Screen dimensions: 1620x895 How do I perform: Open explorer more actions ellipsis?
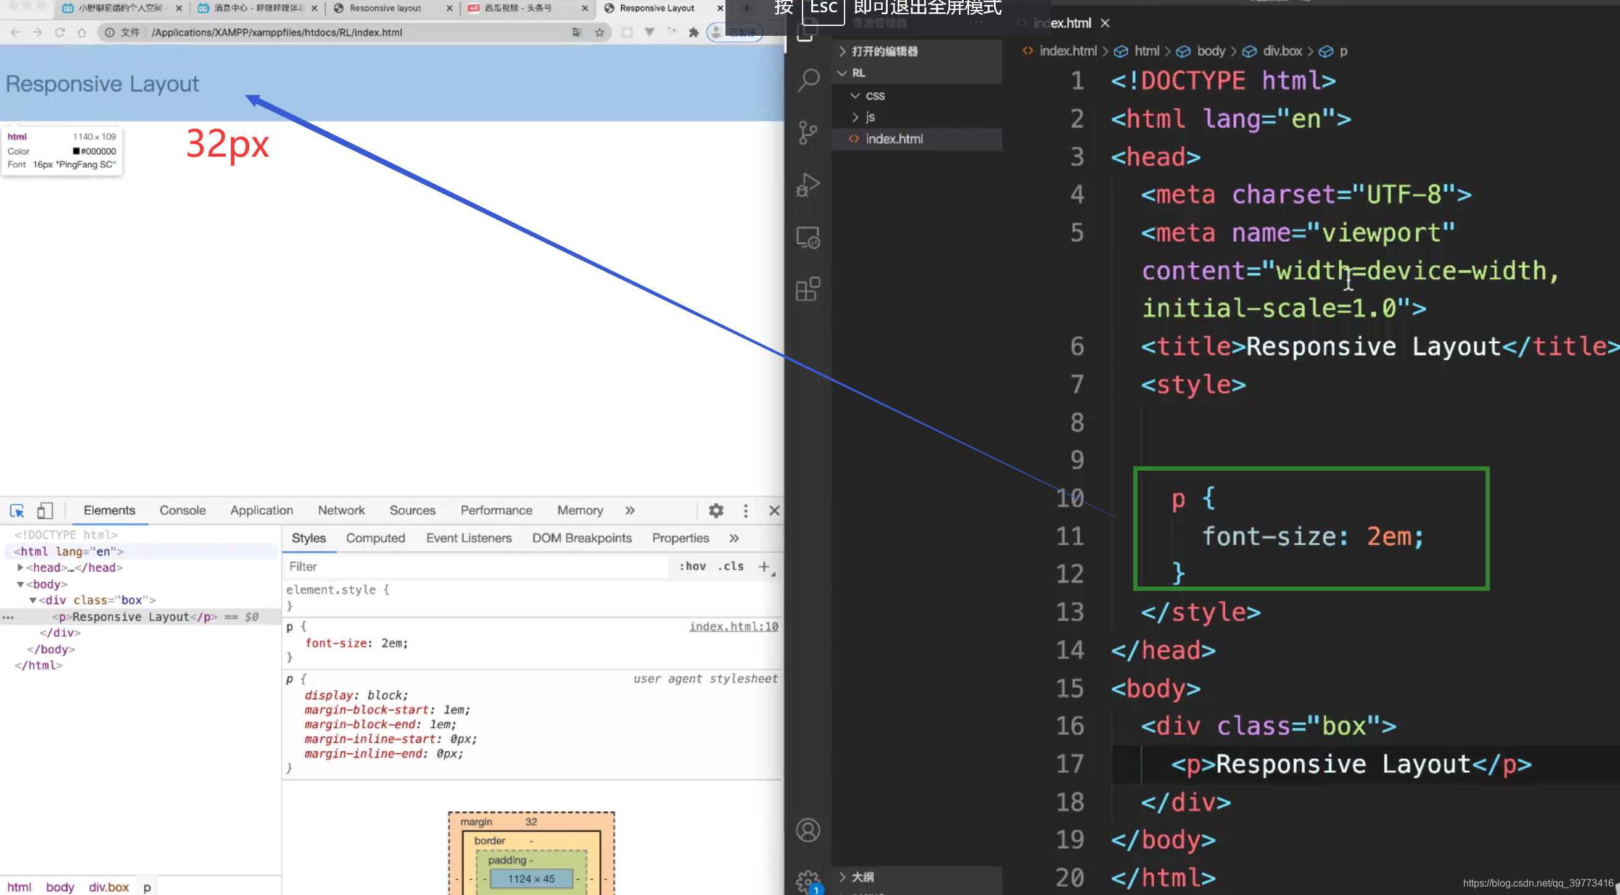click(976, 23)
